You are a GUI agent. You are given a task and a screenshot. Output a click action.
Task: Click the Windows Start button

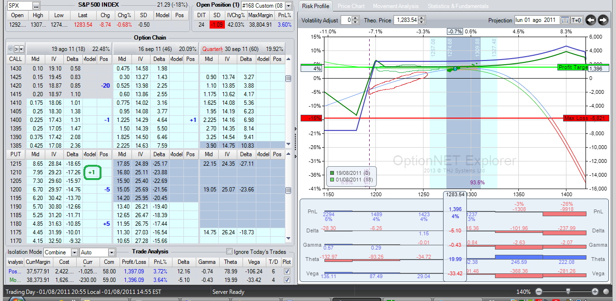(14, 300)
